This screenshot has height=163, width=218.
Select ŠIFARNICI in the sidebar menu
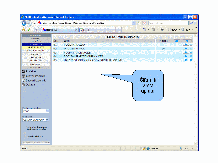(36, 44)
